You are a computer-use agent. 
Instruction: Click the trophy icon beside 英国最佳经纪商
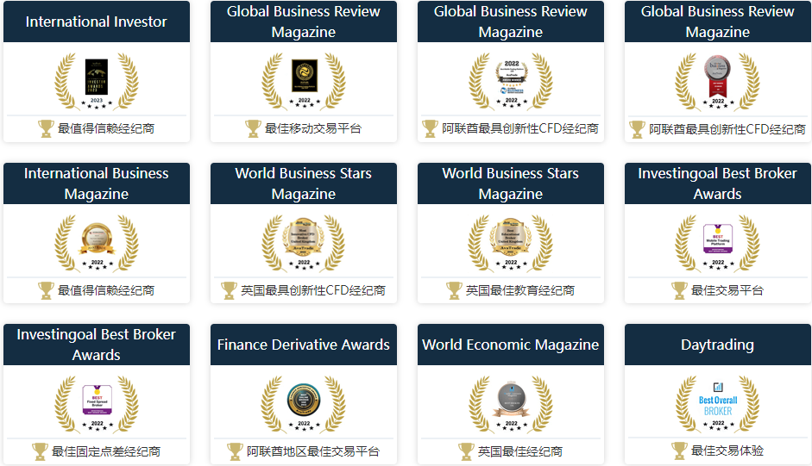point(466,451)
